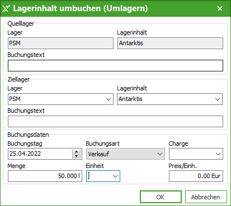Click the Einheit label
231x206 pixels.
point(95,166)
